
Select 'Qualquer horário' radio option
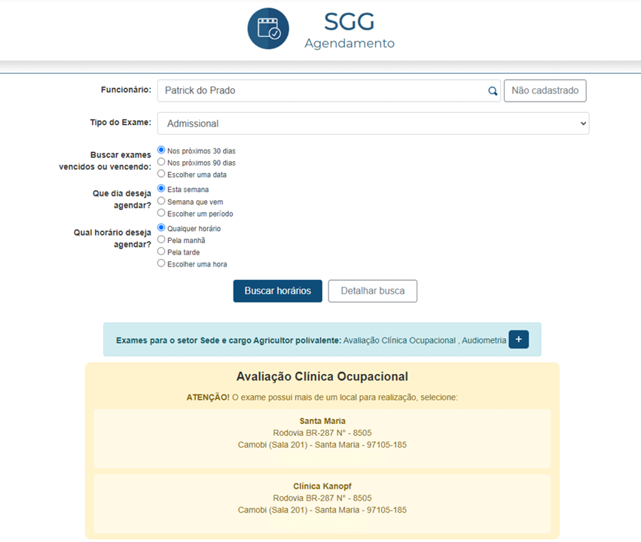(x=161, y=227)
